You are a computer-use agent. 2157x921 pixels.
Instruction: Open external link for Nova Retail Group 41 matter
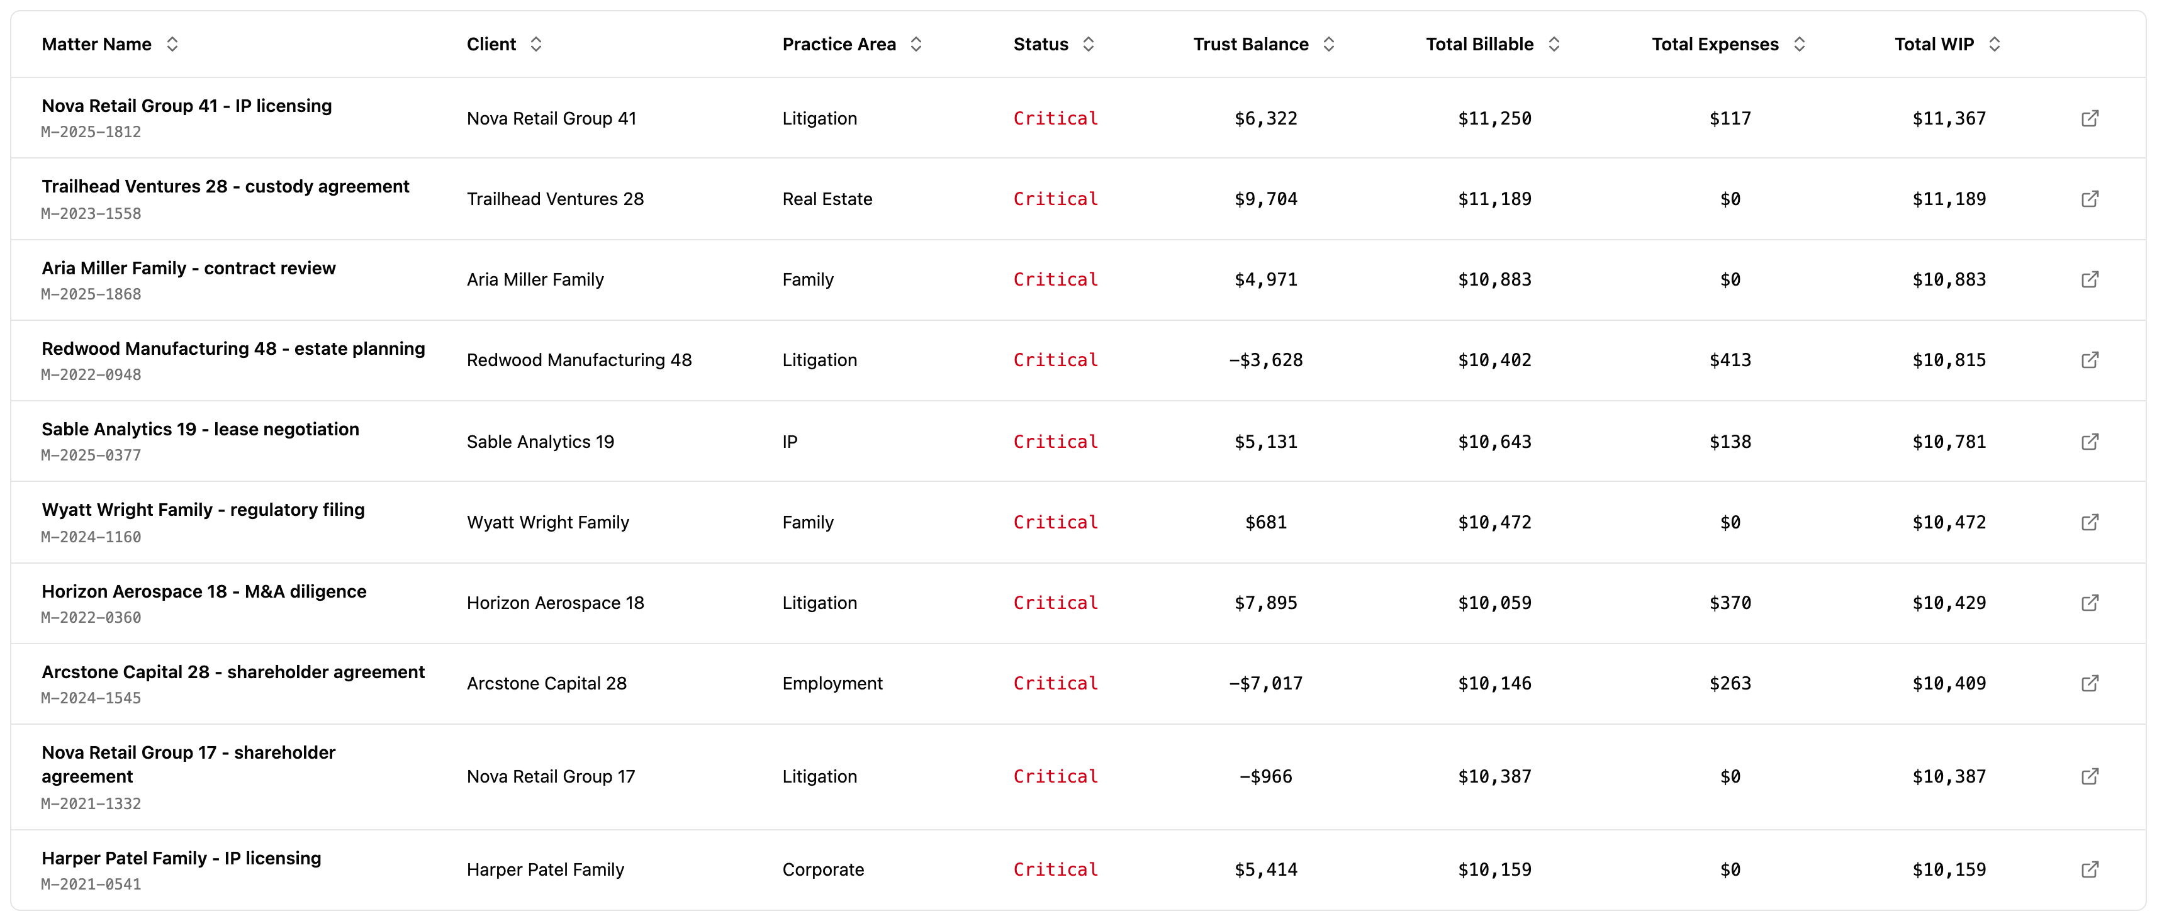point(2090,118)
